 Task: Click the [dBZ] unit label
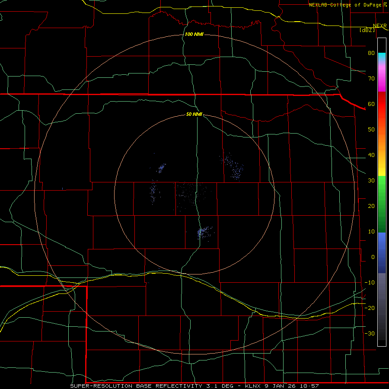pyautogui.click(x=367, y=30)
